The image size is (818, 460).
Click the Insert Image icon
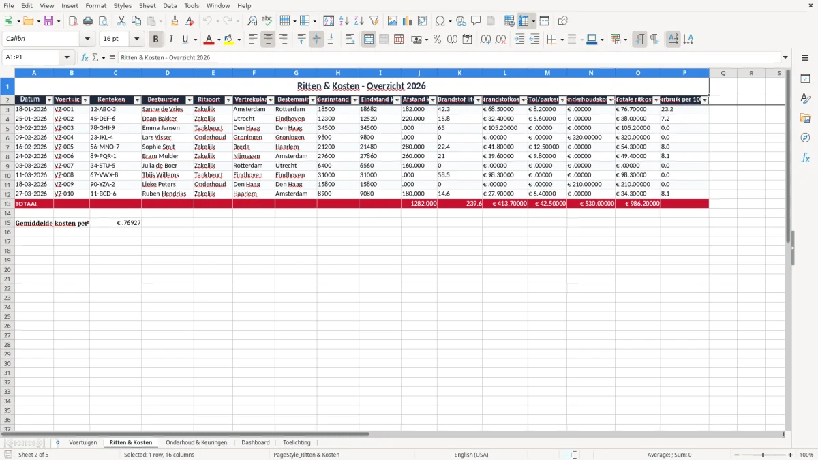(393, 21)
